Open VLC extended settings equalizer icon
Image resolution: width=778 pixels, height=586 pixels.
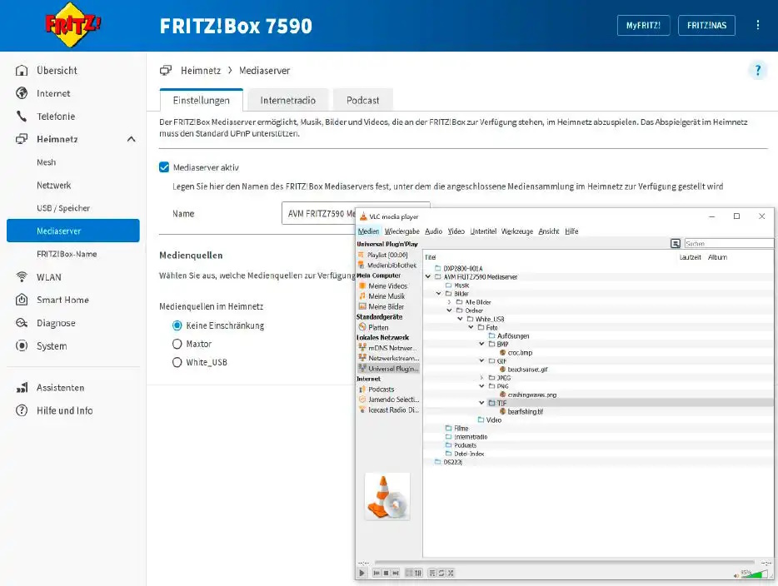(418, 574)
